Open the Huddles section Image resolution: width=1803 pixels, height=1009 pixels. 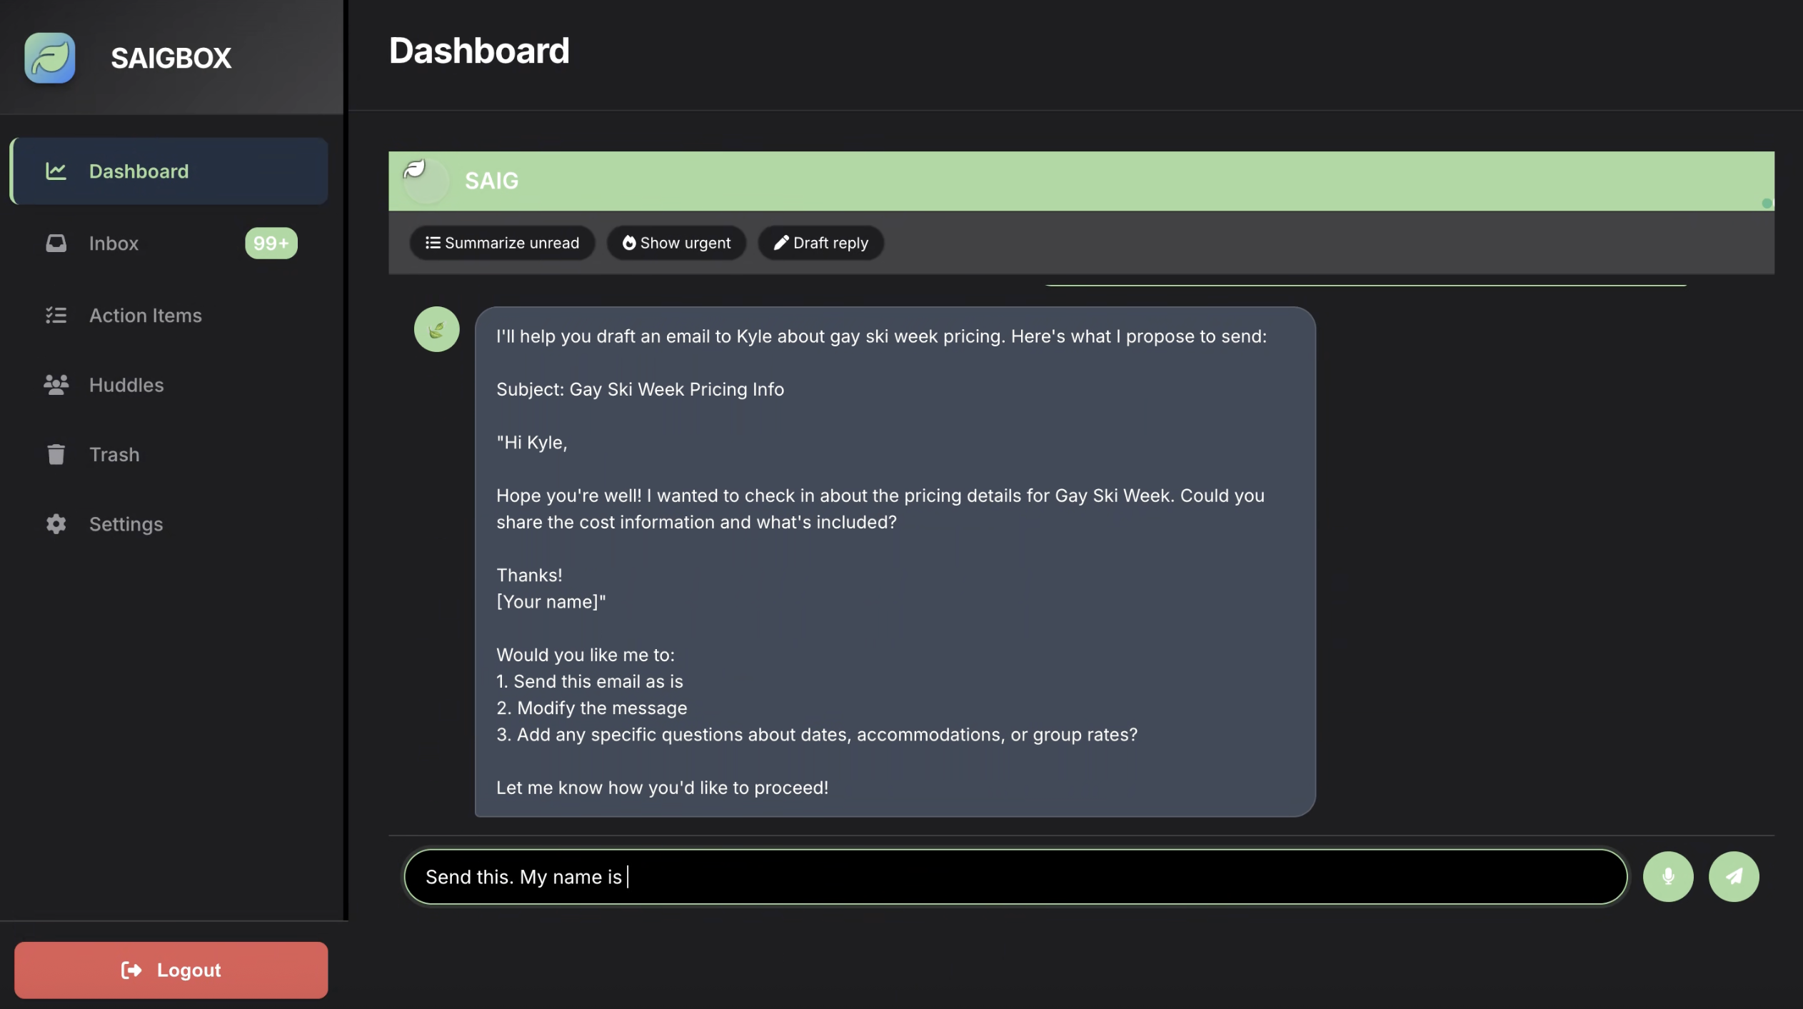169,385
